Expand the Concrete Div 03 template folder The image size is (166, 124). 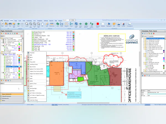coord(144,42)
